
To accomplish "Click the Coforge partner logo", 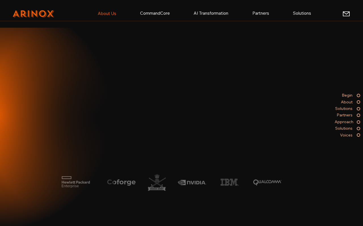I will (x=121, y=182).
